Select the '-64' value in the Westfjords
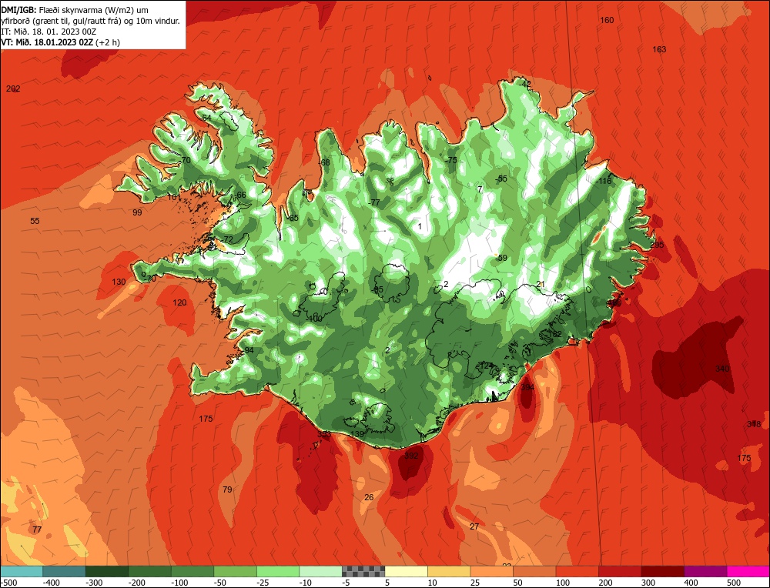Image resolution: width=770 pixels, height=588 pixels. tap(206, 118)
